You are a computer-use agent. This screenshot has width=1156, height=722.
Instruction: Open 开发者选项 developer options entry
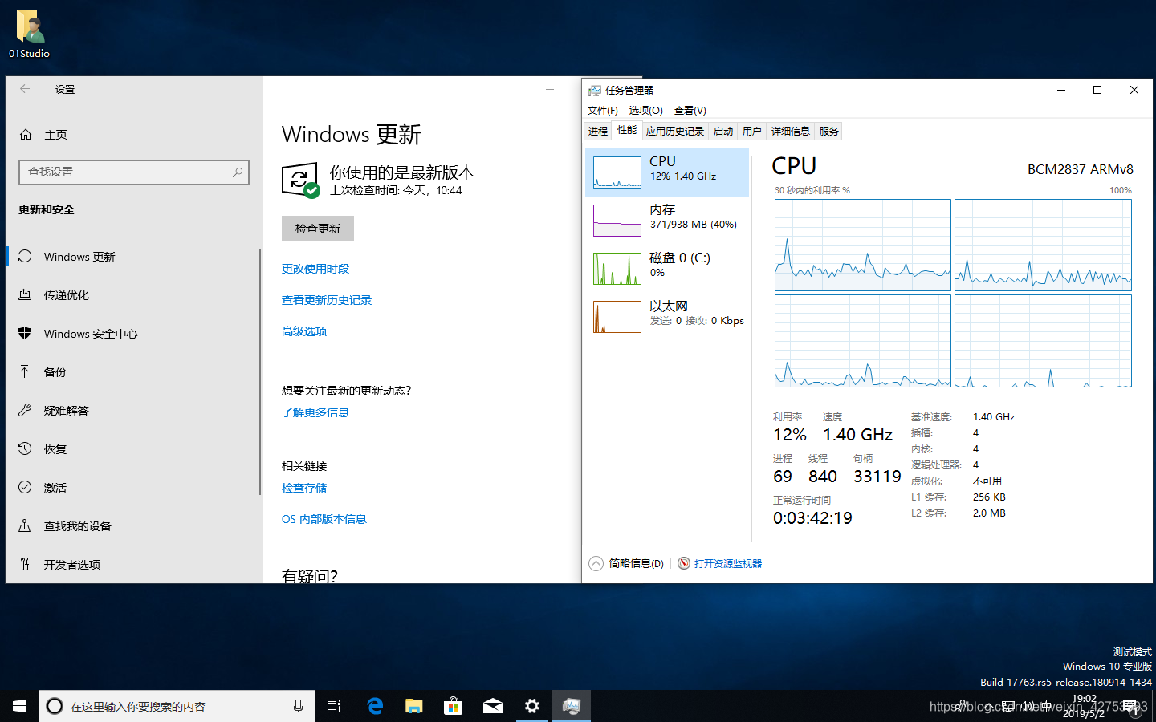coord(133,565)
